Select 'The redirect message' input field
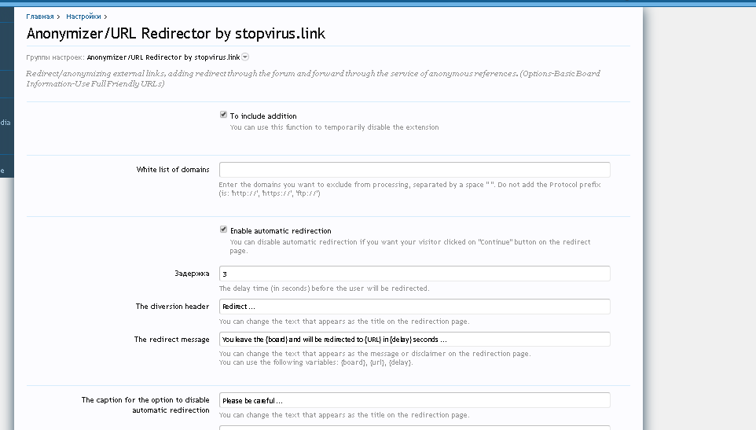 tap(414, 340)
